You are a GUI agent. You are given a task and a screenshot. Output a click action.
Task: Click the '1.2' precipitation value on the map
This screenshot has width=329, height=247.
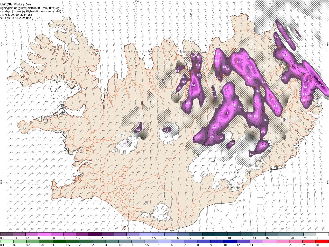(225, 90)
